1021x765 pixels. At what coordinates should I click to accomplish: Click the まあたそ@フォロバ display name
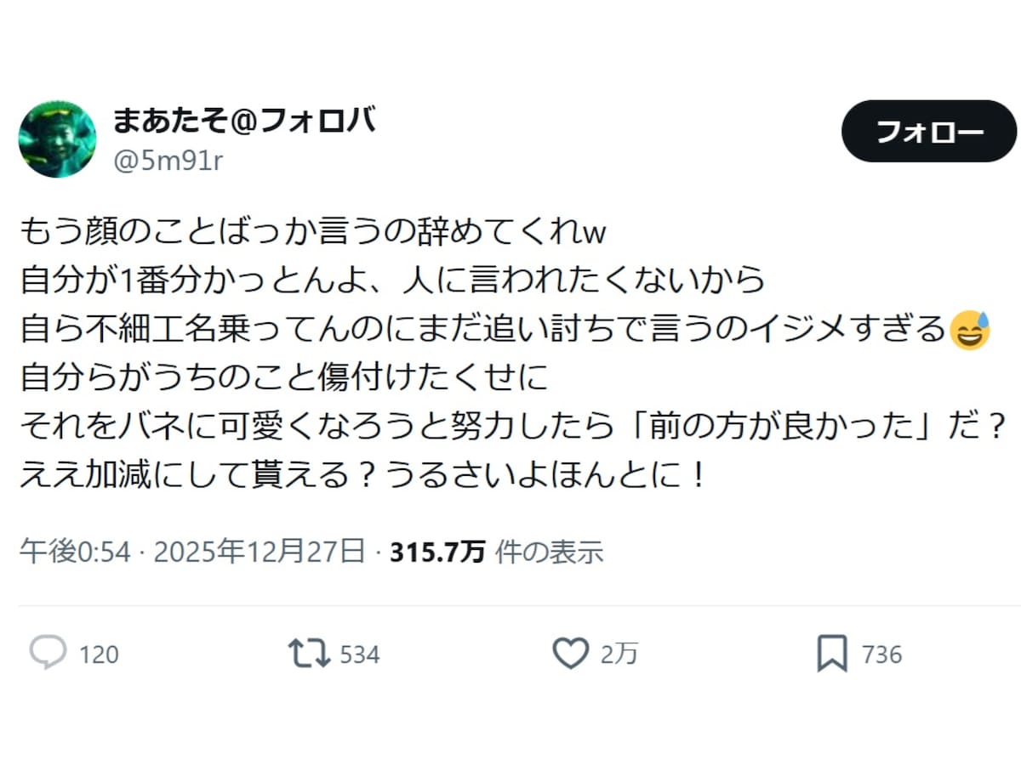[x=247, y=121]
